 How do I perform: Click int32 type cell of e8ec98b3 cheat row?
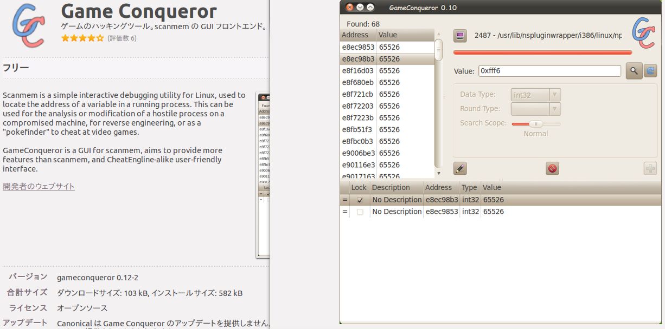[471, 200]
